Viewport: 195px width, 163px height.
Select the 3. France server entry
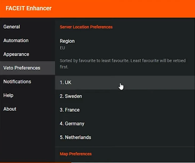(125, 110)
